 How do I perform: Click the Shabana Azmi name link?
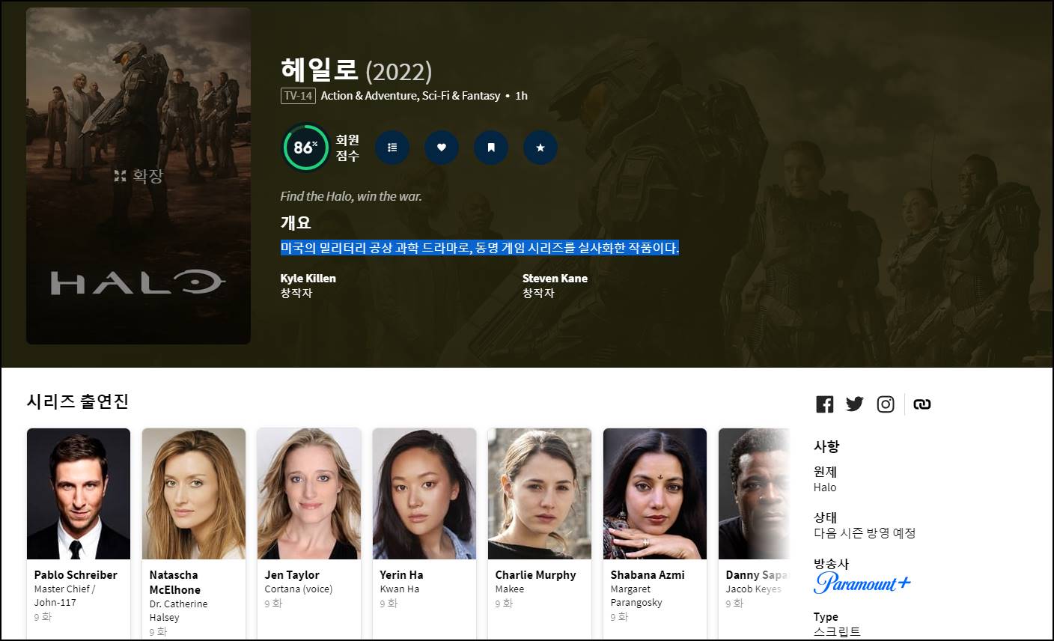click(648, 574)
